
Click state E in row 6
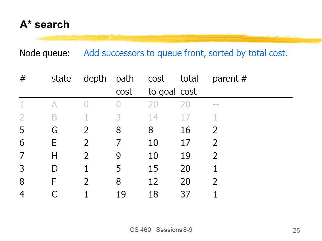pos(54,143)
